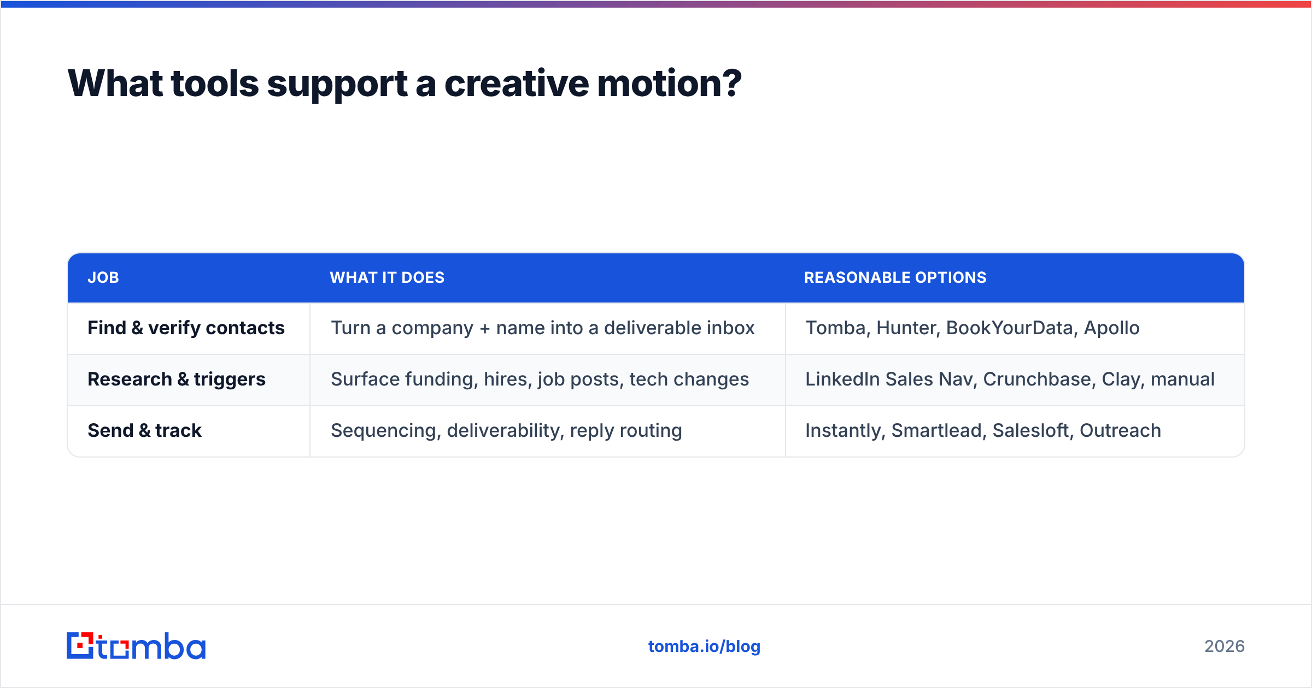Click the year '2026' in the footer

tap(1225, 647)
